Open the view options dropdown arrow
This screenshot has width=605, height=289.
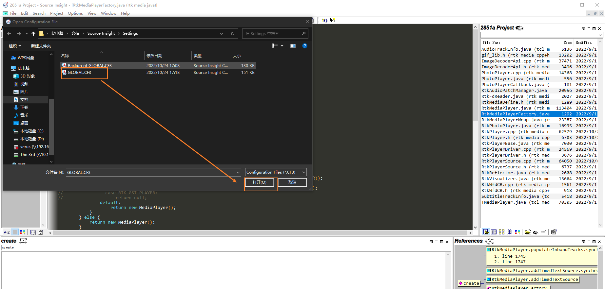coord(282,46)
